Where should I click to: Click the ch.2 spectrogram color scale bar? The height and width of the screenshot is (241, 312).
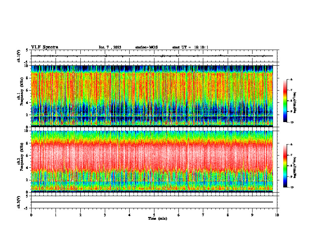point(285,166)
